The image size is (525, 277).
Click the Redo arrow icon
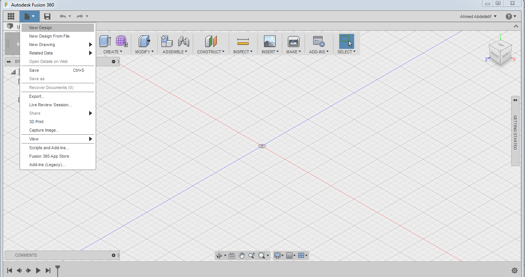(80, 16)
